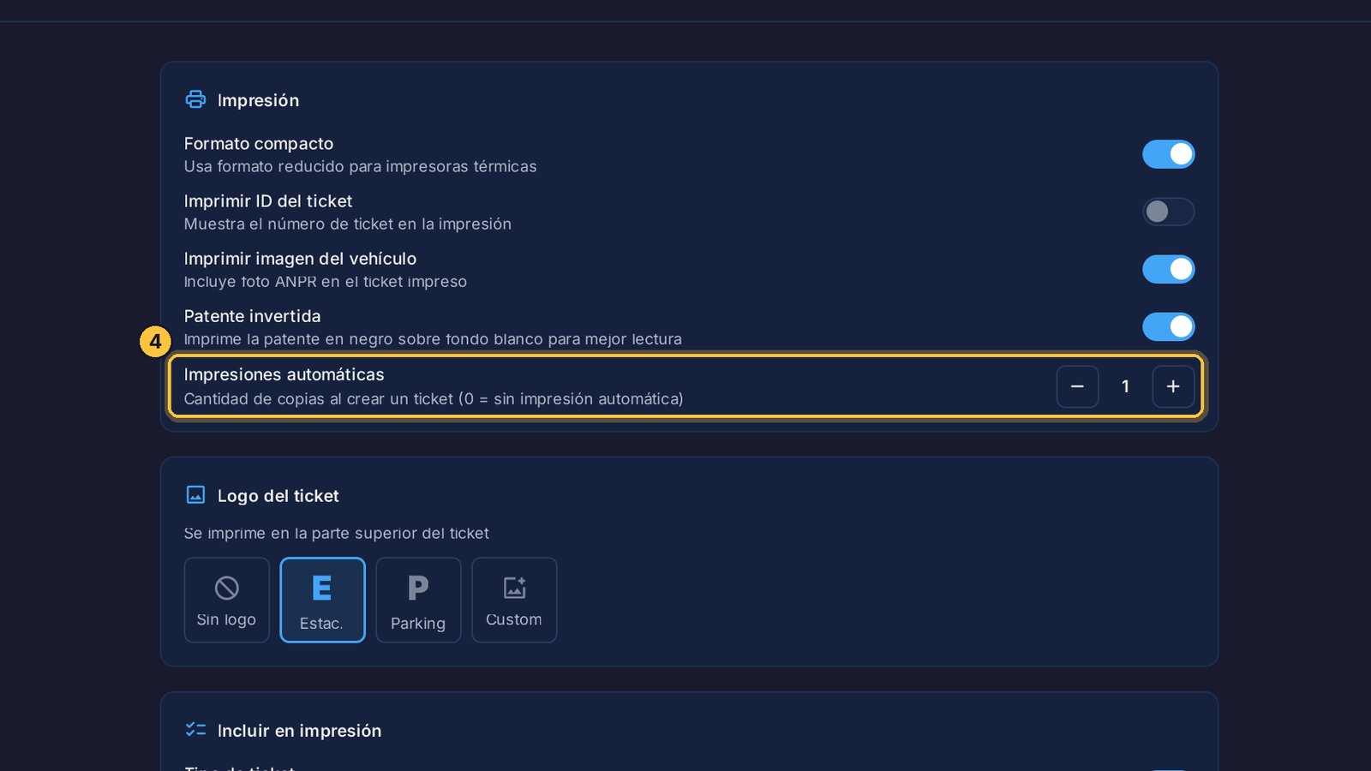1371x771 pixels.
Task: Choose the Estac. logo option
Action: point(322,600)
